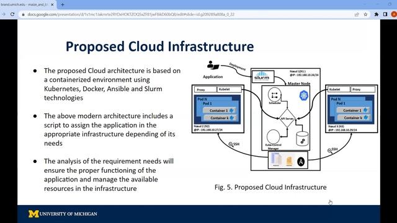The width and height of the screenshot is (397, 223).
Task: Share this page icon in address bar
Action: pos(357,15)
